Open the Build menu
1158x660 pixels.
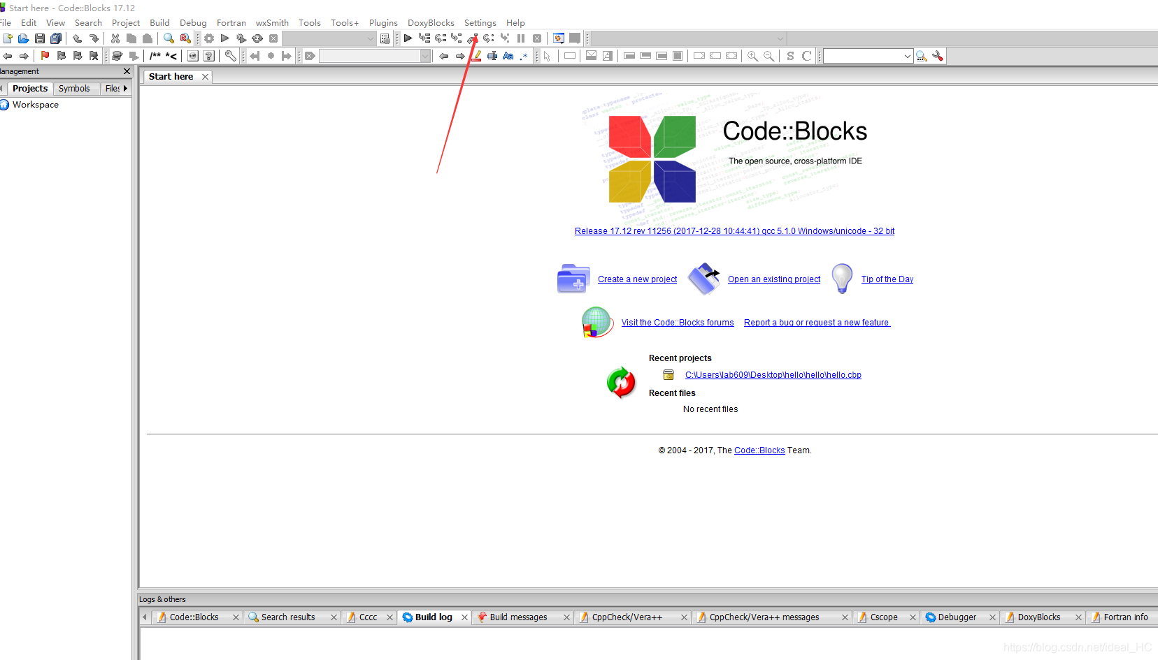click(x=159, y=22)
